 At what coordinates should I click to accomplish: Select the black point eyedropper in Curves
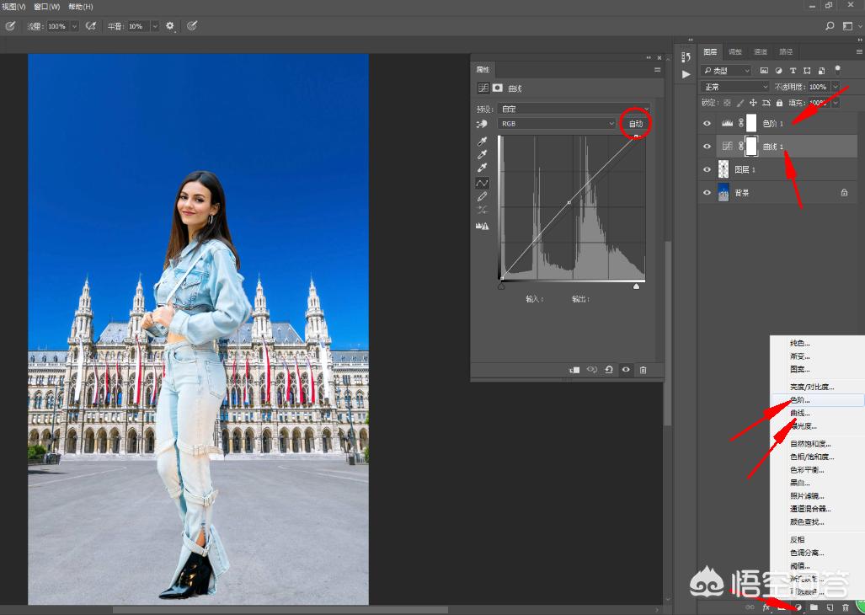click(x=483, y=142)
